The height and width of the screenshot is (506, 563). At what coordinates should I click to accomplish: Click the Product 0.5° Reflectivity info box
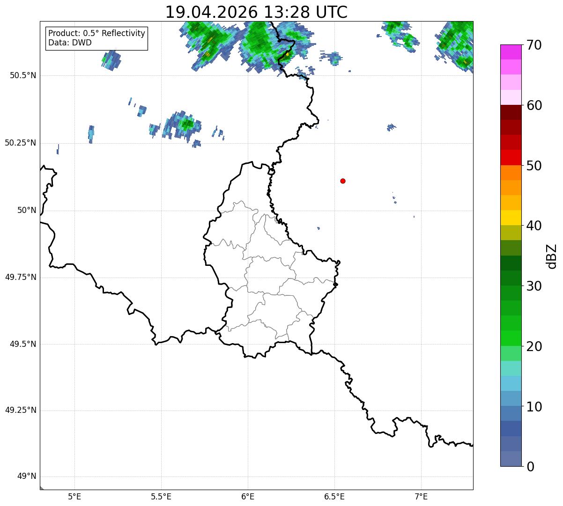pyautogui.click(x=96, y=38)
